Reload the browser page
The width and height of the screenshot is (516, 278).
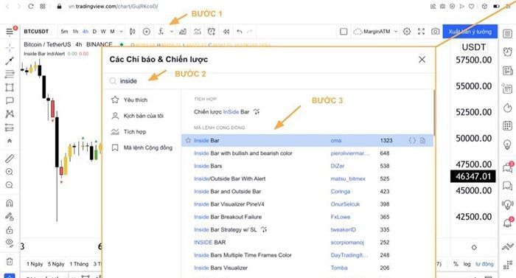31,6
